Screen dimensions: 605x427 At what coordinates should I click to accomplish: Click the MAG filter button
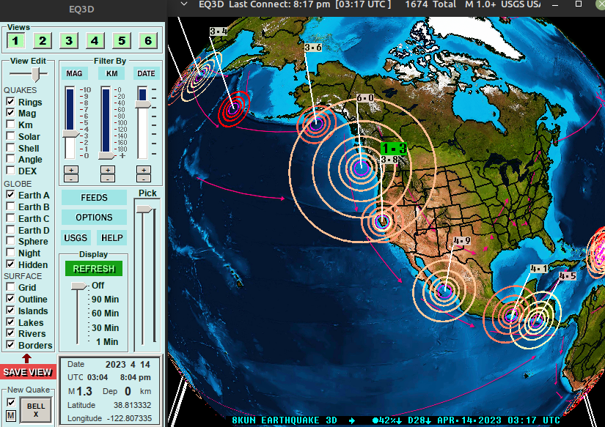click(74, 73)
